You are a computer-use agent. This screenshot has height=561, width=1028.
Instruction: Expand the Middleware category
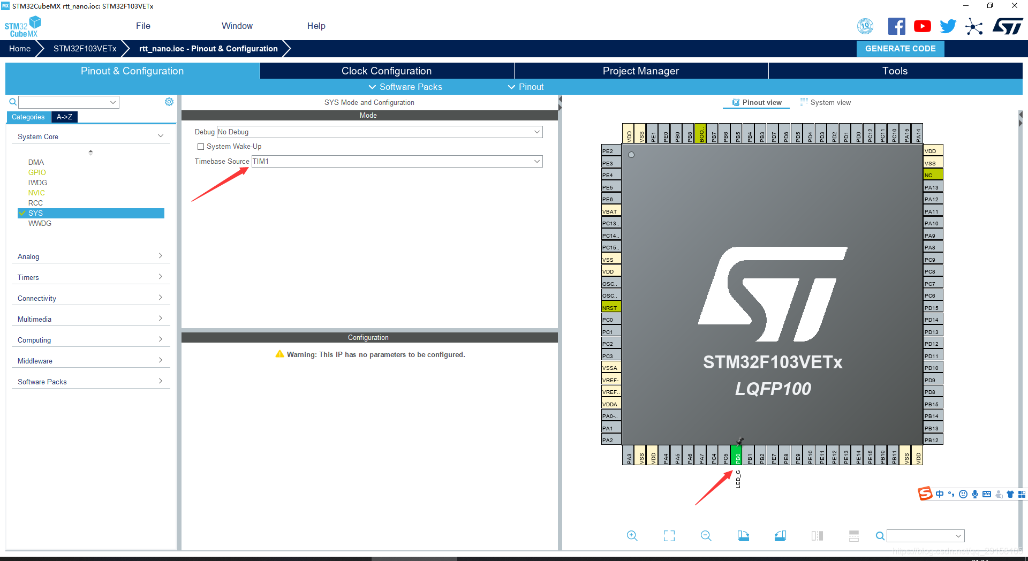coord(90,361)
